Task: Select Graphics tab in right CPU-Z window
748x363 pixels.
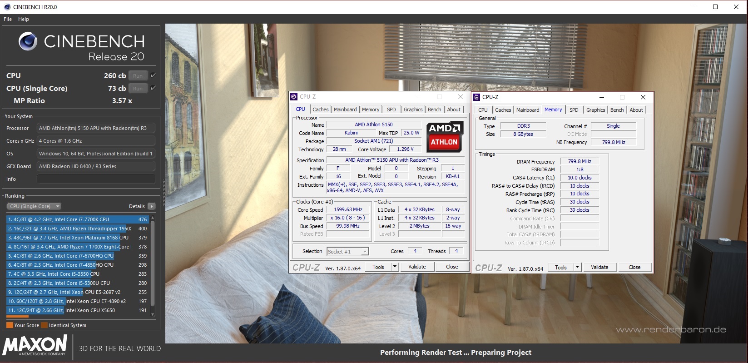Action: pyautogui.click(x=596, y=110)
